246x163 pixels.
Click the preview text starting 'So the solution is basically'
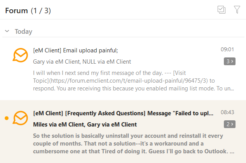pos(134,144)
